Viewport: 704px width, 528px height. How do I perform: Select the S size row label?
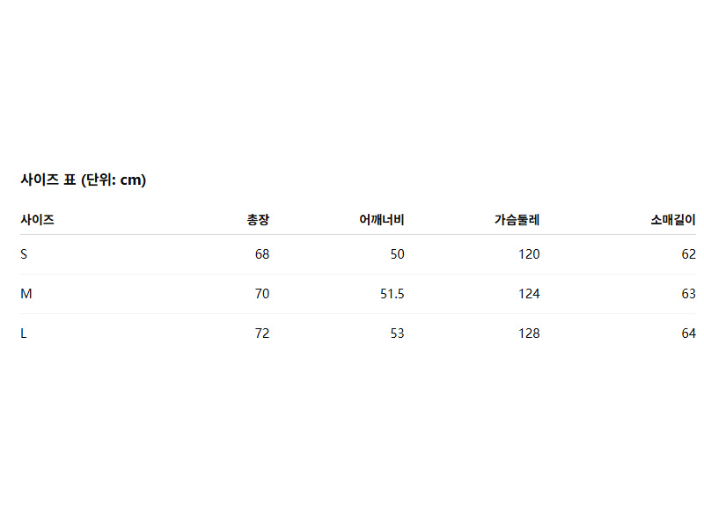25,254
